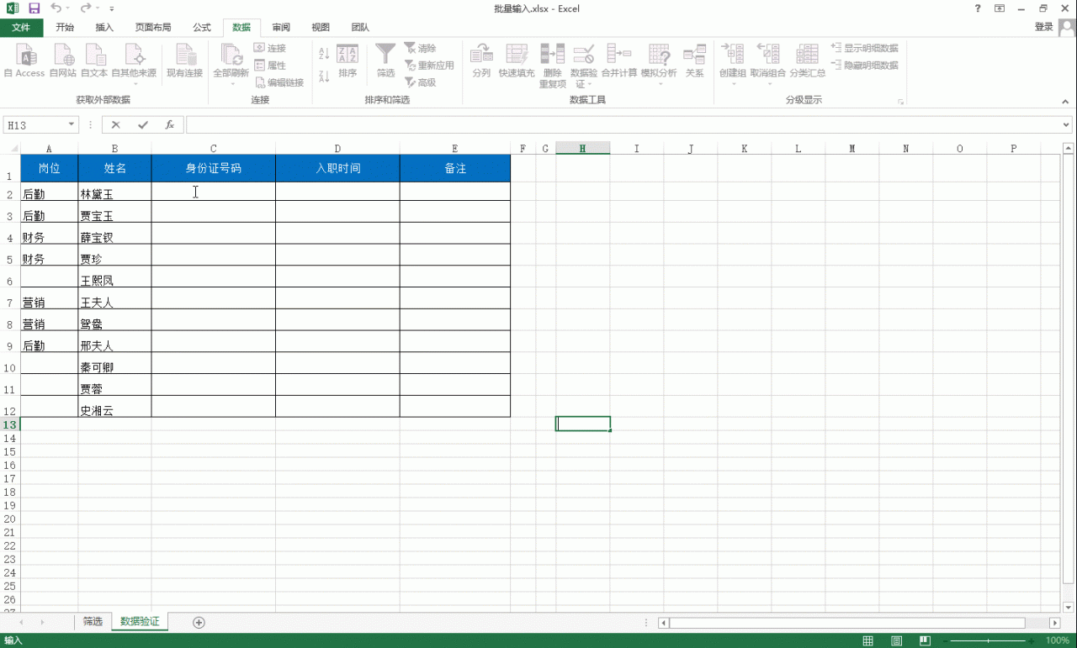Open the 筛选 worksheet tab
The width and height of the screenshot is (1077, 648).
93,622
